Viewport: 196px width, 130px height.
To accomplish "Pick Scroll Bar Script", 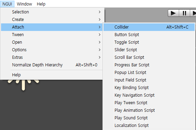I will pos(149,57).
